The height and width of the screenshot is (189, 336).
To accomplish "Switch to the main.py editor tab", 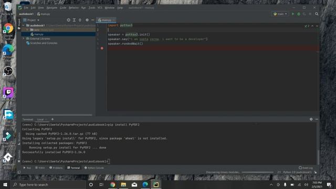I will pyautogui.click(x=106, y=20).
